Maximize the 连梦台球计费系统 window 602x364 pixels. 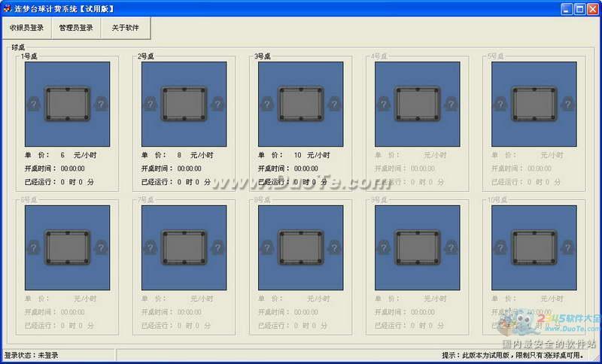pyautogui.click(x=579, y=8)
